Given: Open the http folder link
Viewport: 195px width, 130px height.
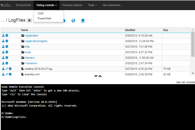Looking at the screenshot, I should tap(27, 47).
